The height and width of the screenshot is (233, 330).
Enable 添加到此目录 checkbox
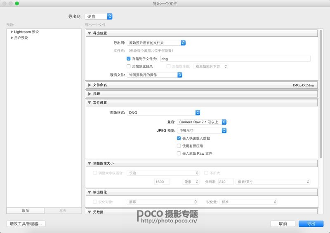tap(129, 66)
